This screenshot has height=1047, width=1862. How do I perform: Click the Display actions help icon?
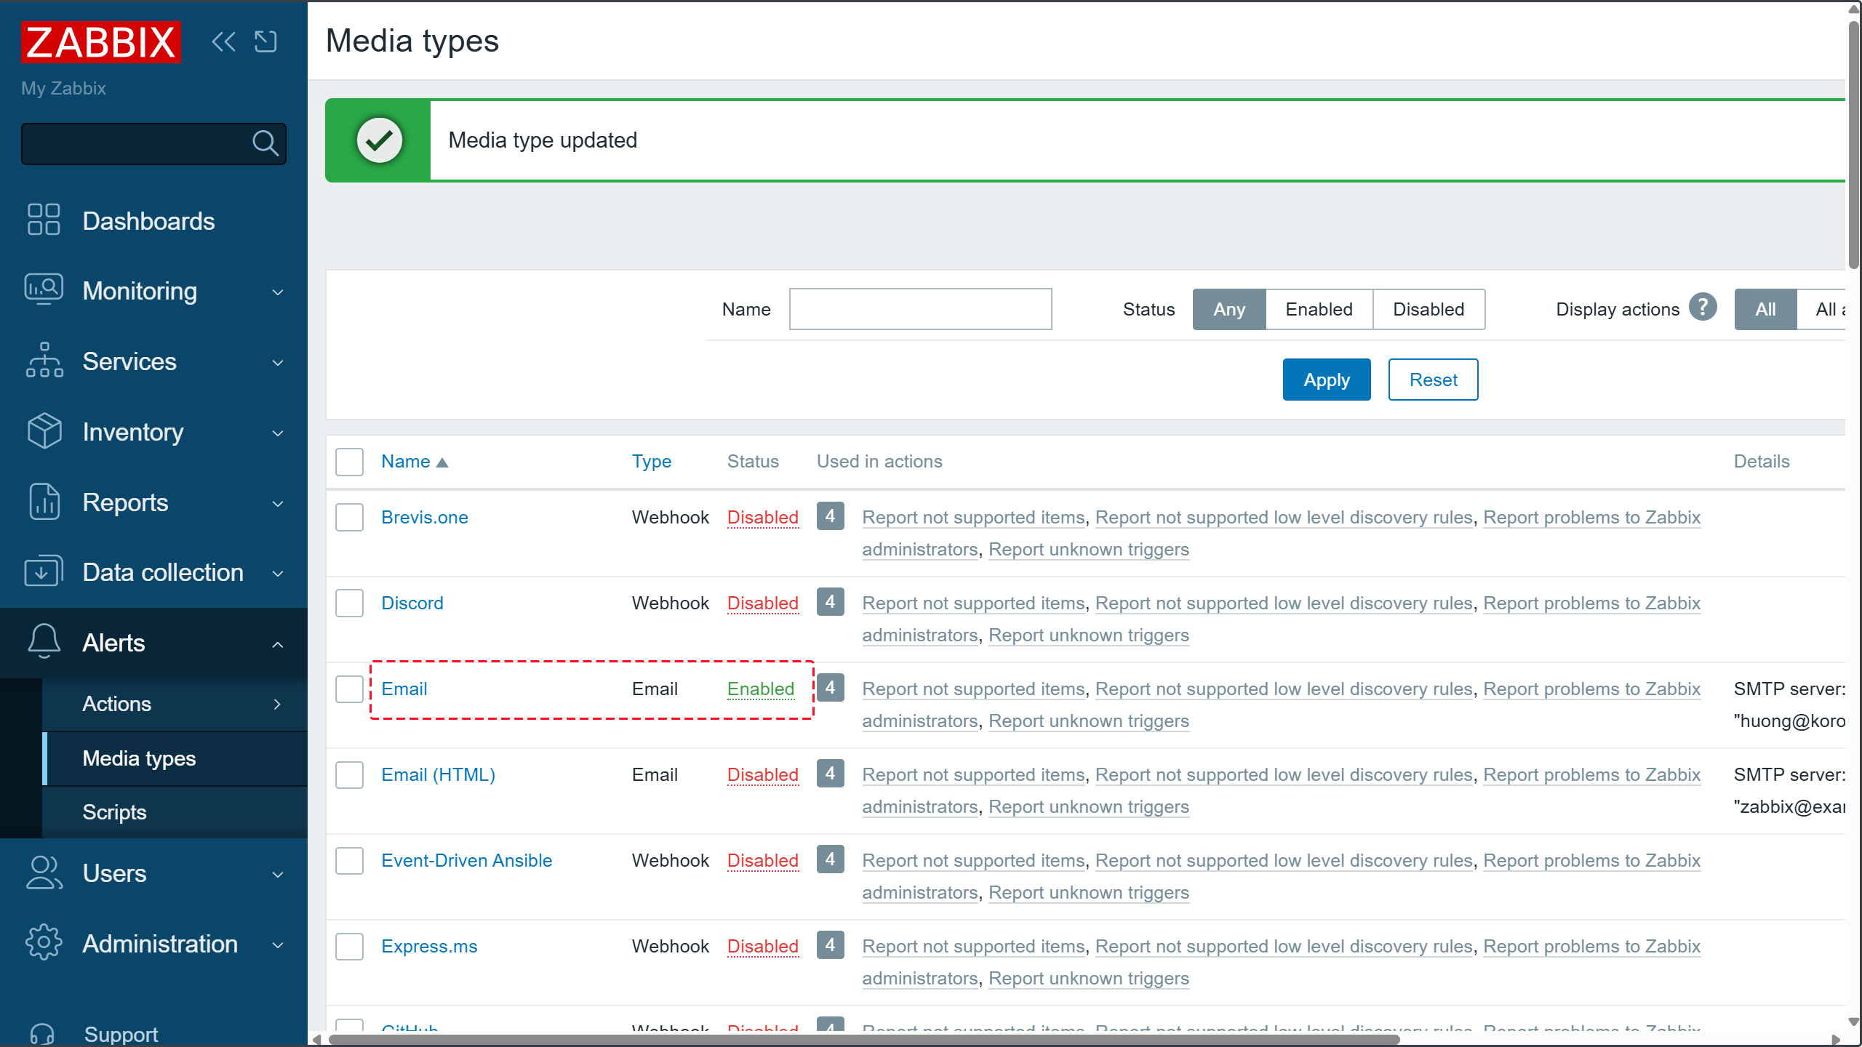coord(1703,308)
